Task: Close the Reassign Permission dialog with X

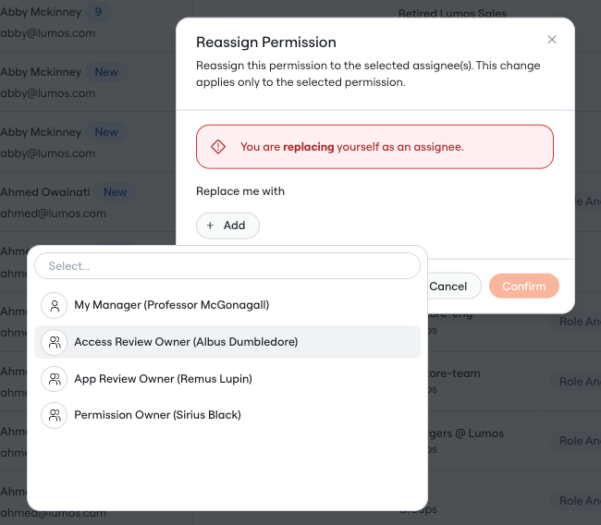Action: [x=552, y=40]
